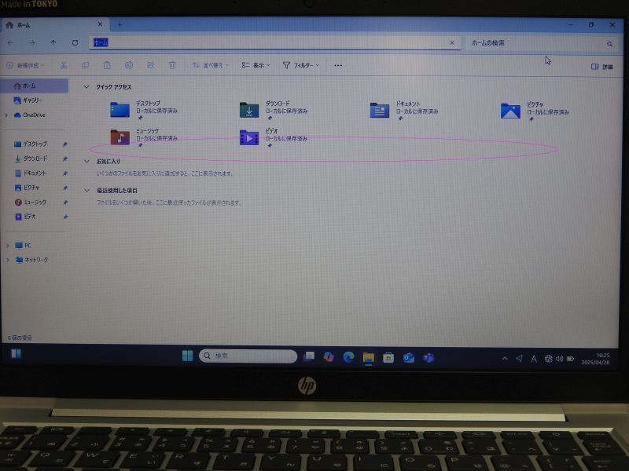Click File Explorer icon on taskbar
Screen dimensions: 629x471
coord(368,358)
